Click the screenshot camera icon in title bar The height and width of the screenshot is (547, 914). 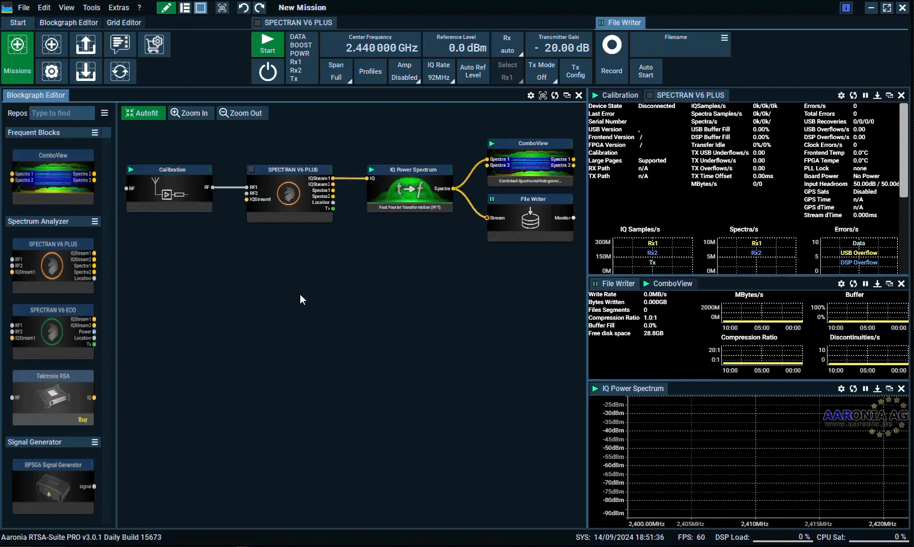click(222, 8)
